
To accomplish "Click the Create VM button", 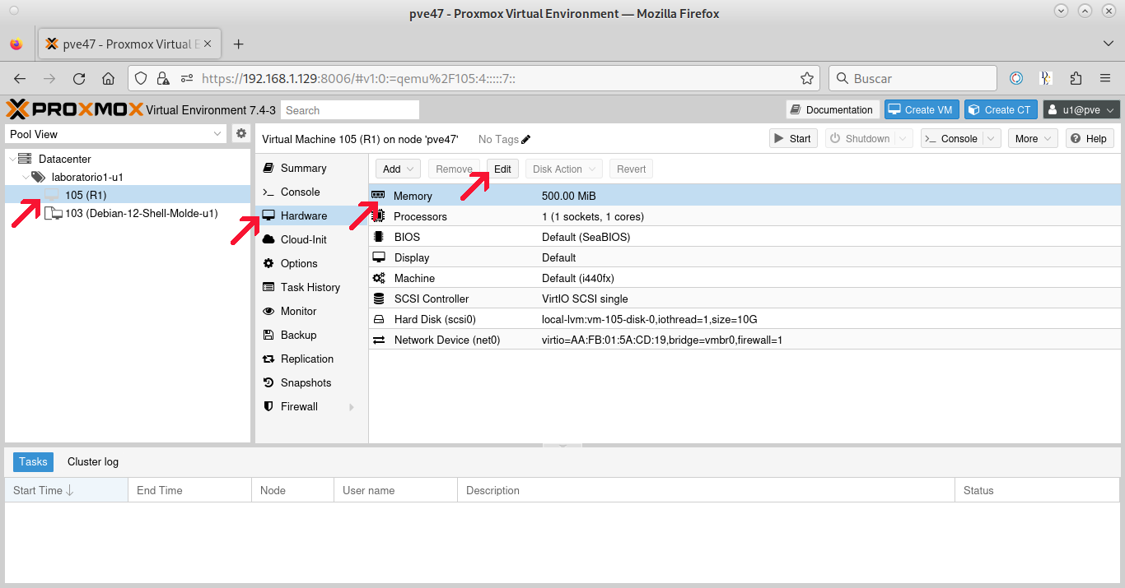I will point(922,110).
